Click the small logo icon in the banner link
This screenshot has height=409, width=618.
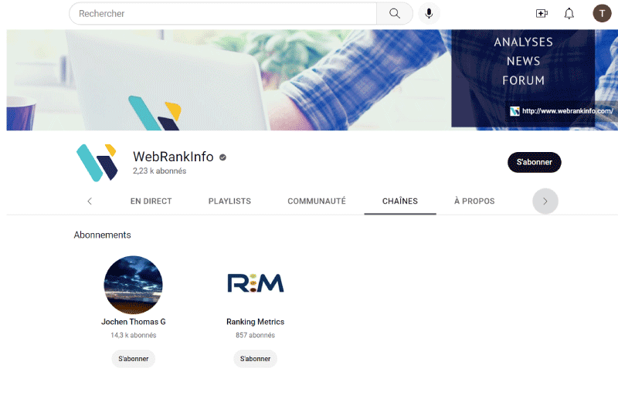[514, 111]
